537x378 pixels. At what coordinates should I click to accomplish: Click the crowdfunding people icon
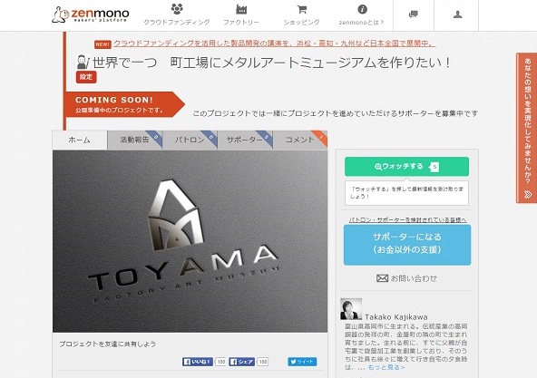point(177,9)
